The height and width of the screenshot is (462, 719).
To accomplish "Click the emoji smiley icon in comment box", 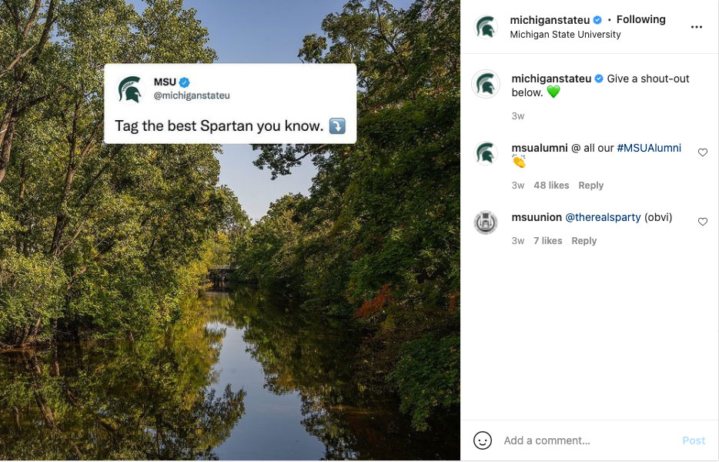I will pos(483,440).
